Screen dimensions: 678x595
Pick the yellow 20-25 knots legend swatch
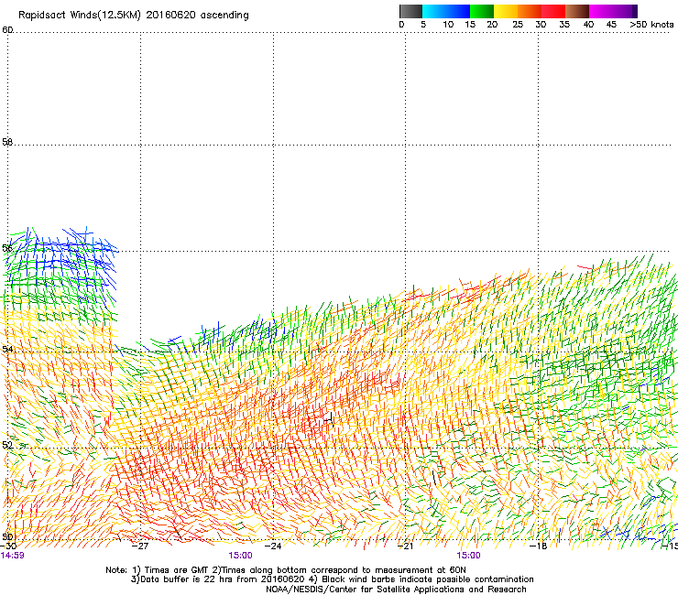(506, 11)
